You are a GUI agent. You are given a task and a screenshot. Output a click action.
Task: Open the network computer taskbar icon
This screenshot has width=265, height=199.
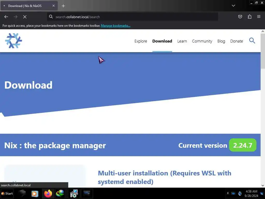[74, 194]
